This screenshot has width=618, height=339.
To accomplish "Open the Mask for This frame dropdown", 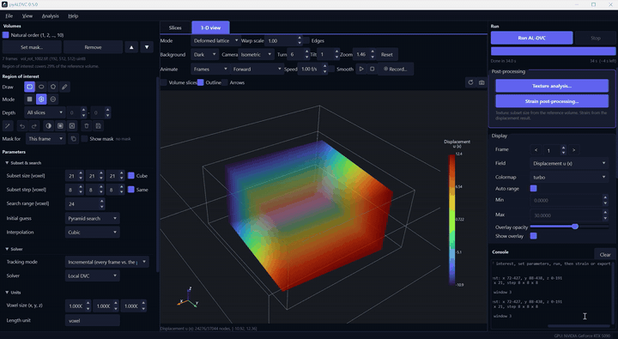I will [45, 139].
